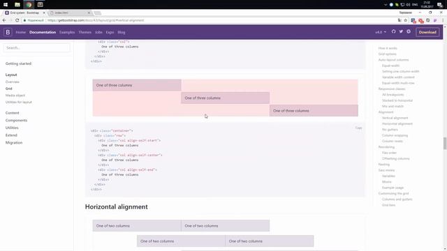
Task: Copy the align-self code snippet
Action: click(x=358, y=128)
